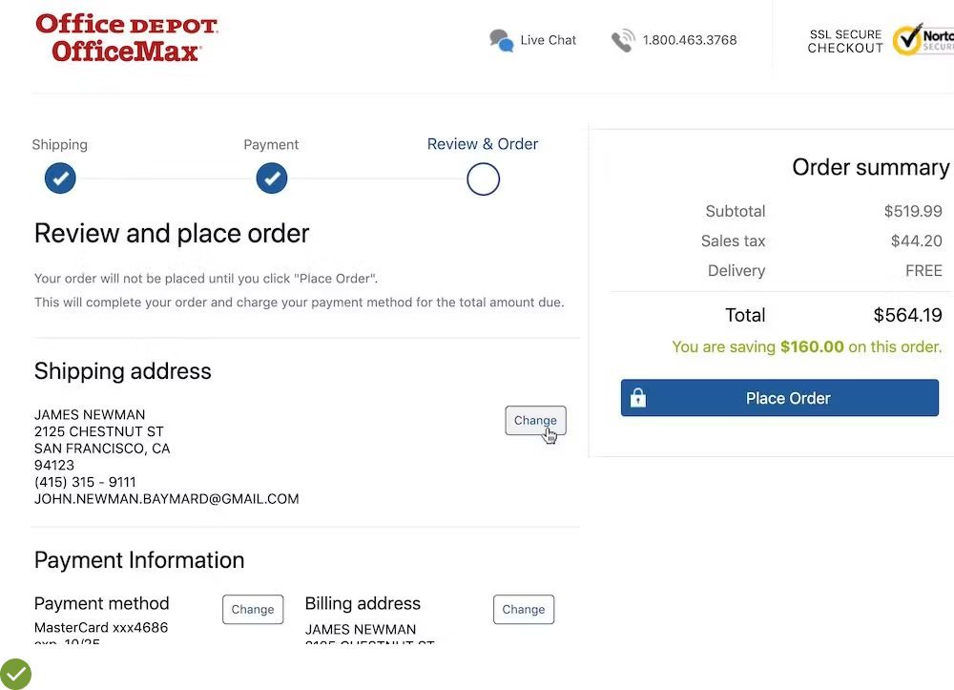Image resolution: width=954 pixels, height=690 pixels.
Task: Click the Office Depot OfficeMax logo
Action: pyautogui.click(x=126, y=38)
